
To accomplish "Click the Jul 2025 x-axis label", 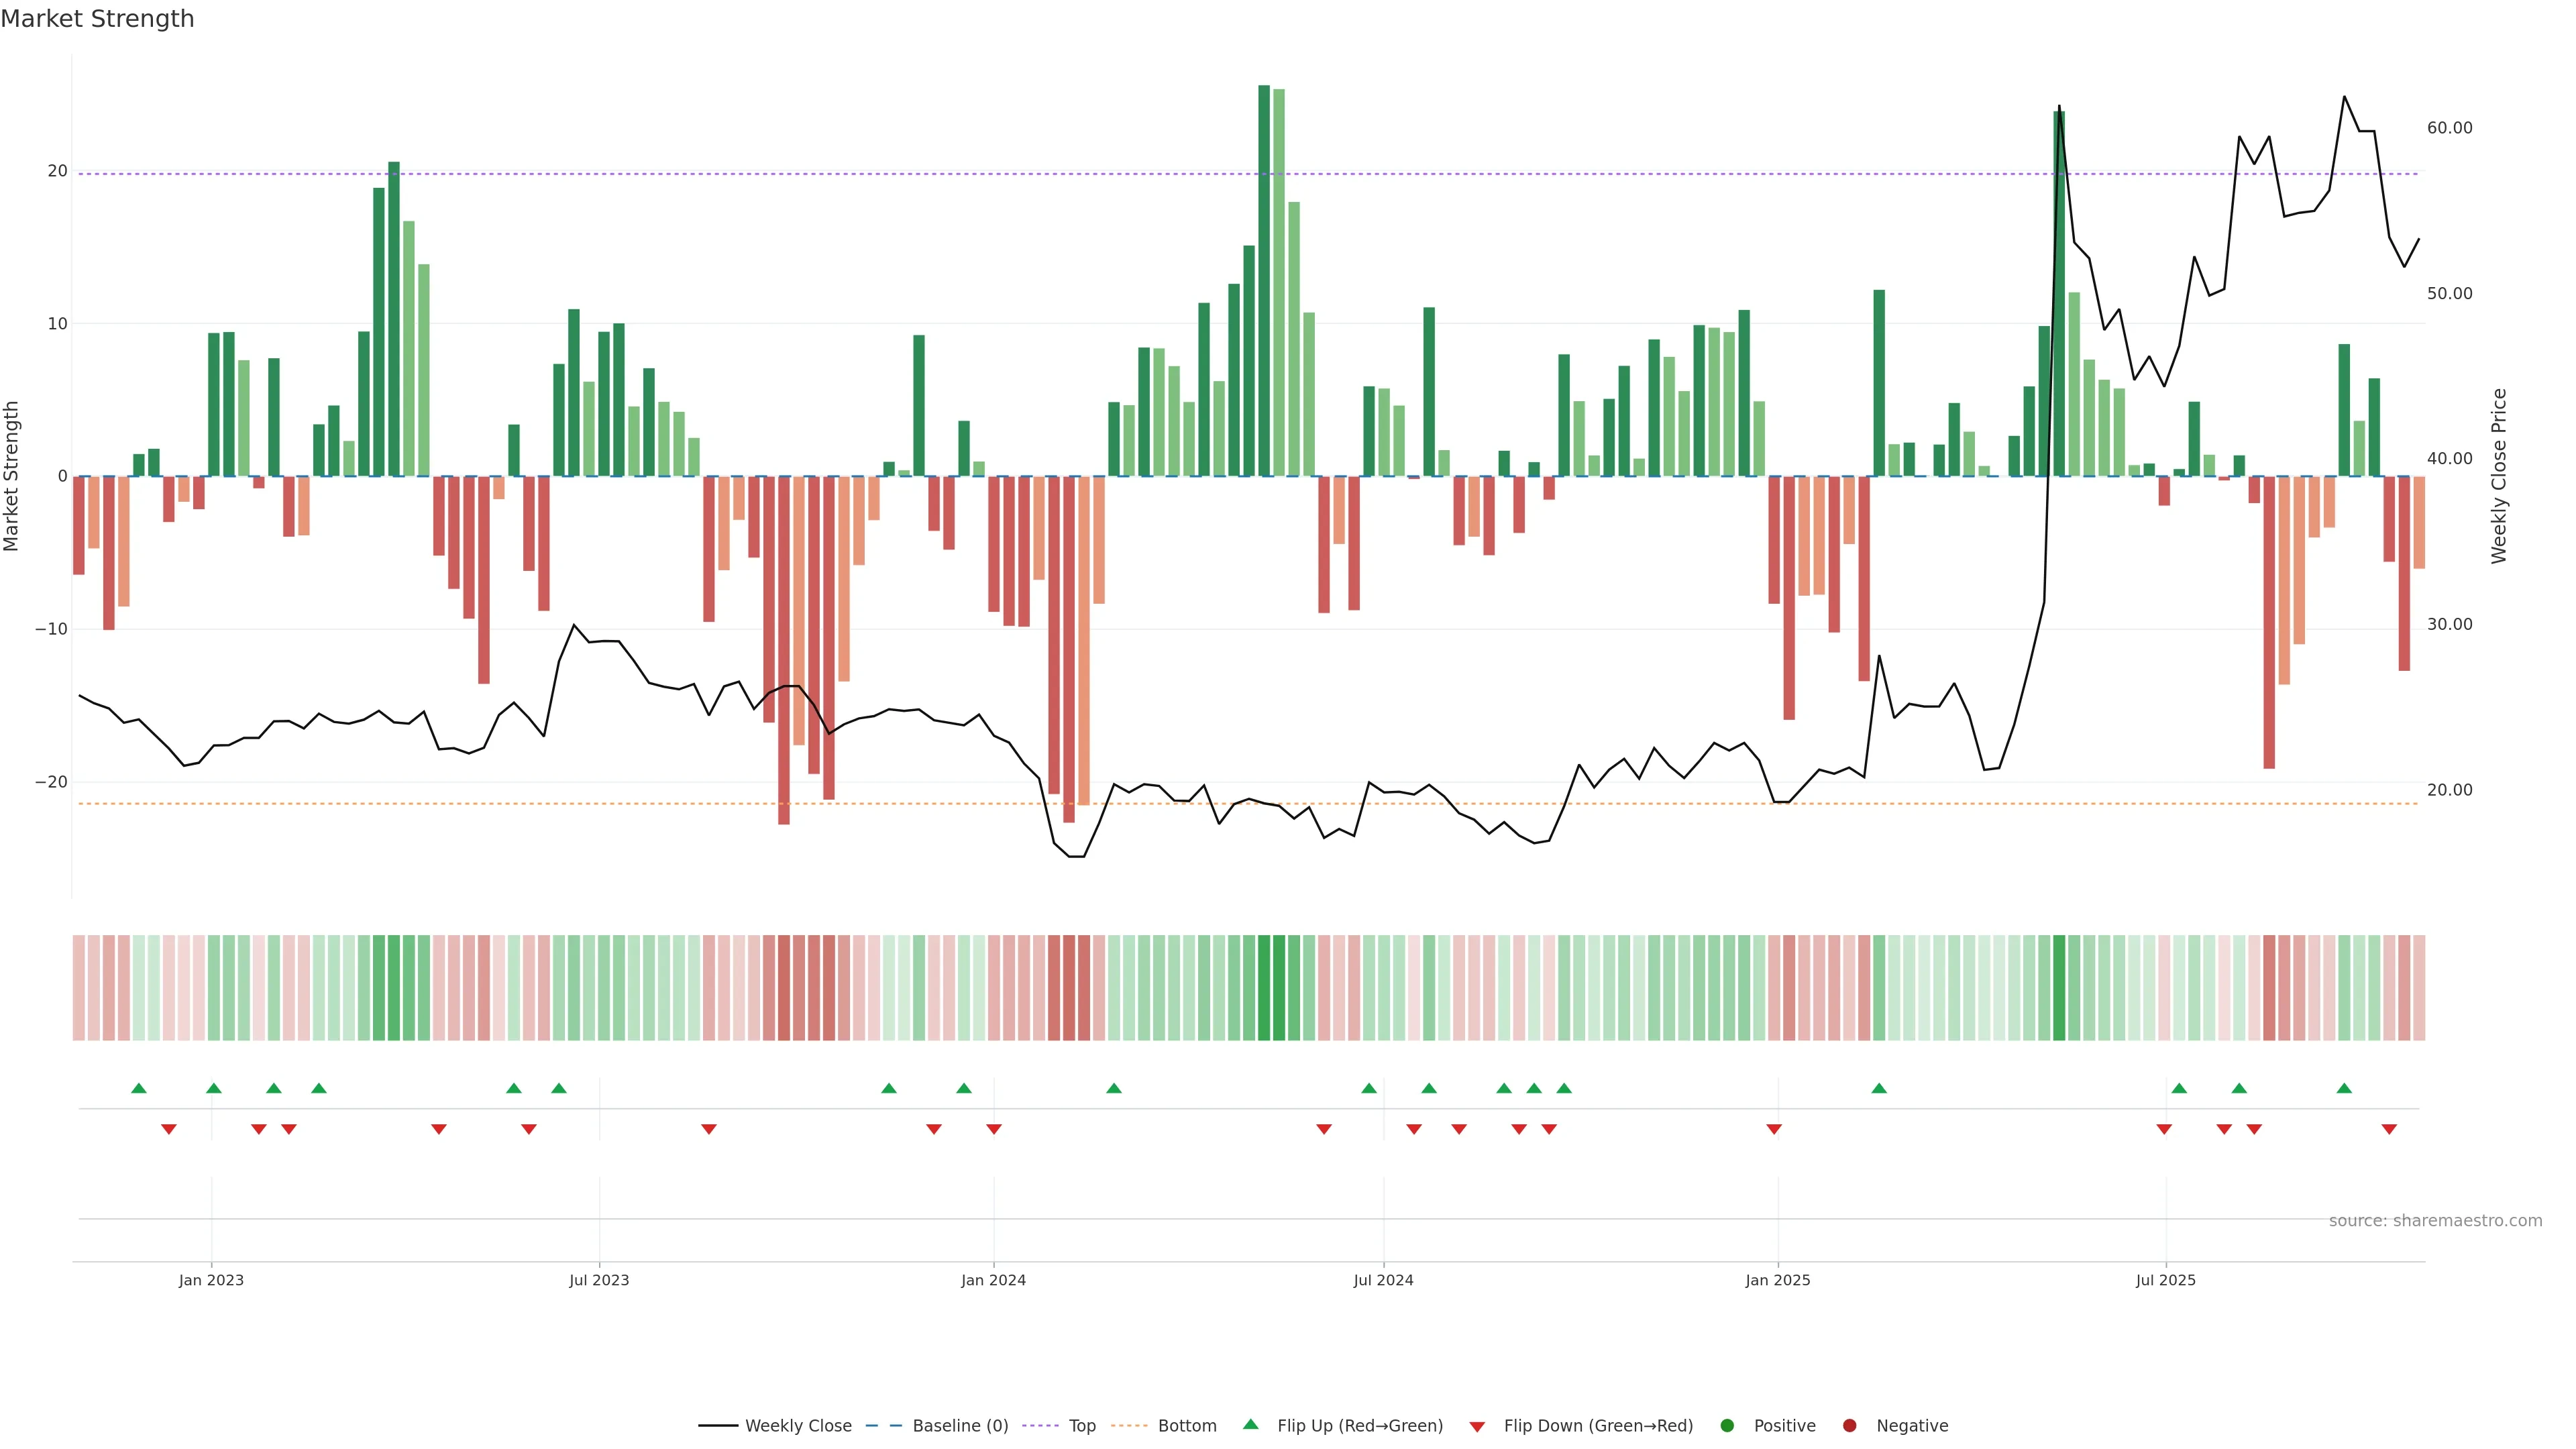I will (2165, 1280).
